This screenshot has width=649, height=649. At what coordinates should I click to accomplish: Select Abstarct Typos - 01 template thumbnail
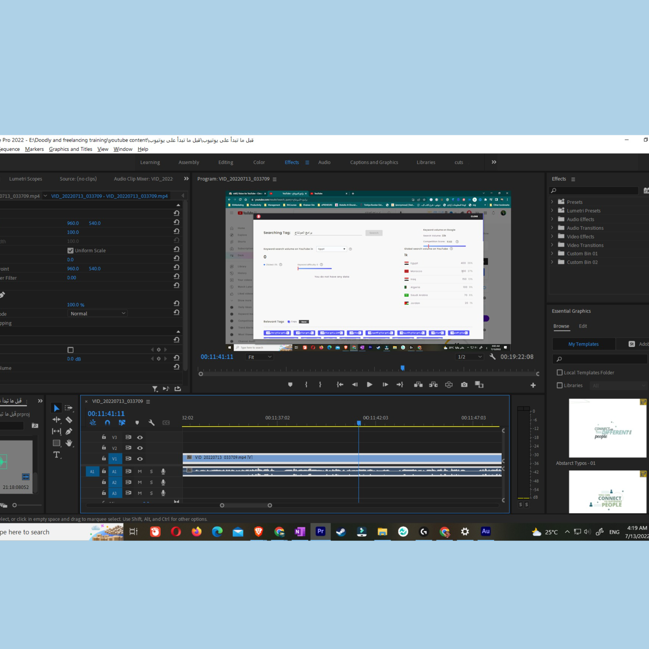tap(607, 428)
